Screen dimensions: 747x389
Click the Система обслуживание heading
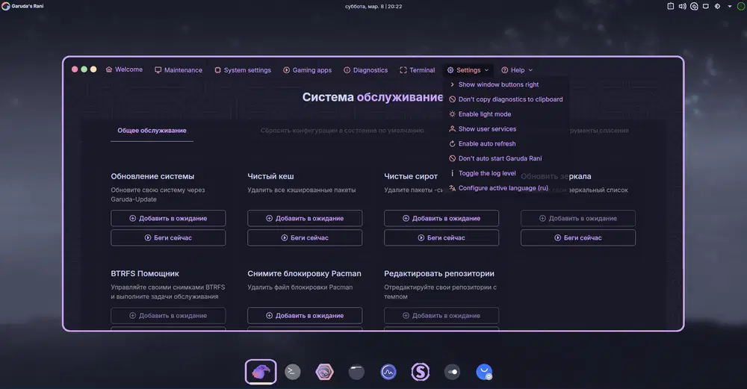point(373,97)
